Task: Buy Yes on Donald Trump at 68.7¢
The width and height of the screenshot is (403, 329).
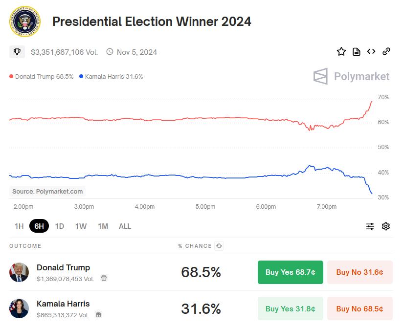Action: (x=290, y=272)
